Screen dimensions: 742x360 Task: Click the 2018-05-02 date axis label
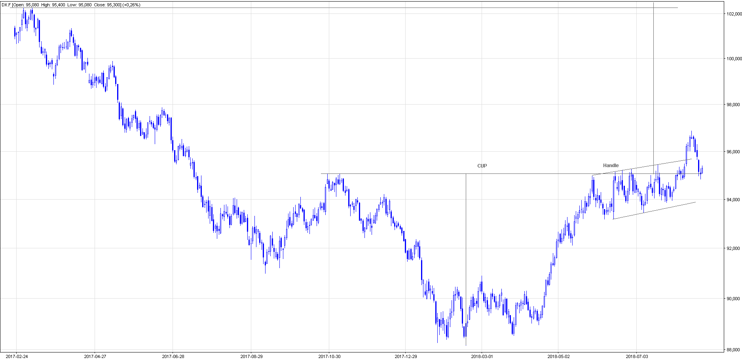pyautogui.click(x=558, y=356)
